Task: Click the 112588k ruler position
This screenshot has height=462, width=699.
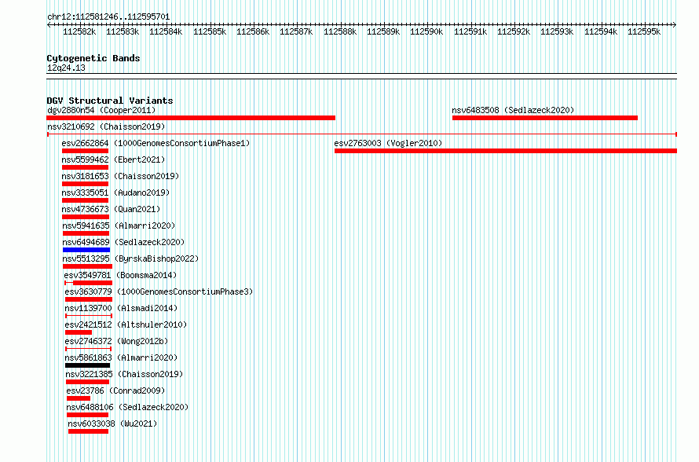Action: (x=340, y=31)
